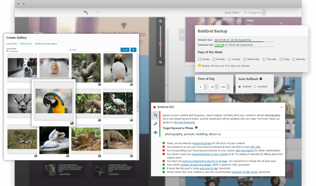316x186 pixels.
Task: Click the blue Search button in gallery
Action: 125,50
